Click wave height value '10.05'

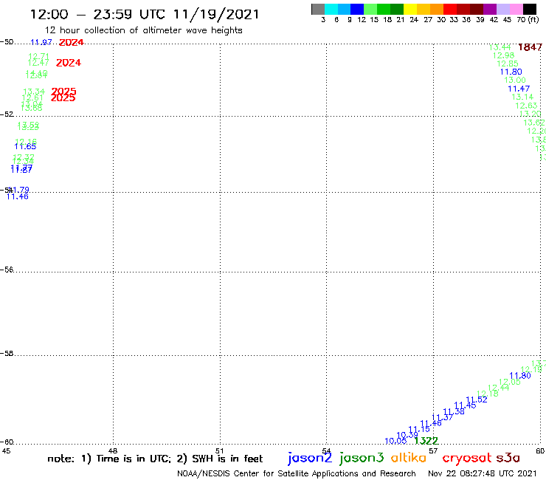point(395,441)
